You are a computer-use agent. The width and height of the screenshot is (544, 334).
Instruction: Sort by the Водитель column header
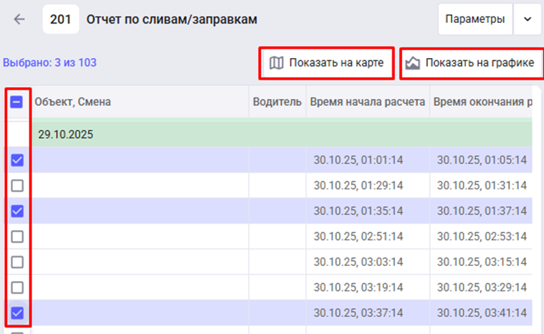coord(277,102)
